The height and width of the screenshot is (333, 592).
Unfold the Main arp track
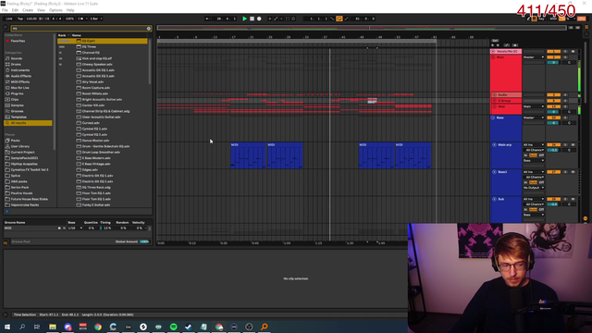coord(494,145)
